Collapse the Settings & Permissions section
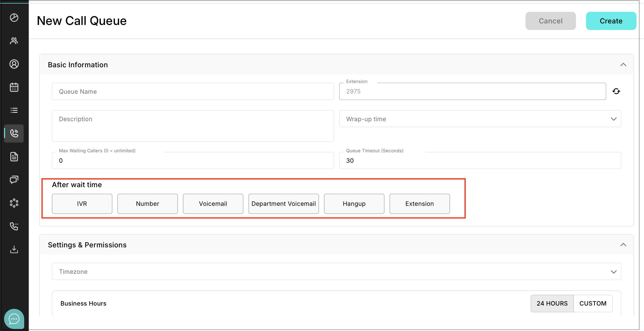 click(x=623, y=245)
